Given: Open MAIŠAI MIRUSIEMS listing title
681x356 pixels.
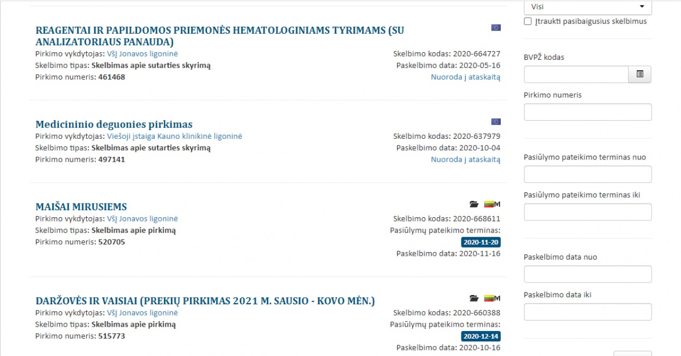Looking at the screenshot, I should pyautogui.click(x=81, y=207).
